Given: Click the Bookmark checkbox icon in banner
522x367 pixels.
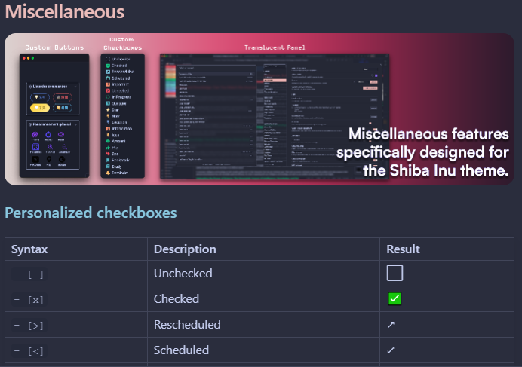Looking at the screenshot, I should click(x=108, y=160).
